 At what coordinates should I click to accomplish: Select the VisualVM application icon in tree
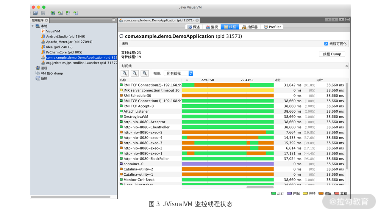click(x=43, y=31)
